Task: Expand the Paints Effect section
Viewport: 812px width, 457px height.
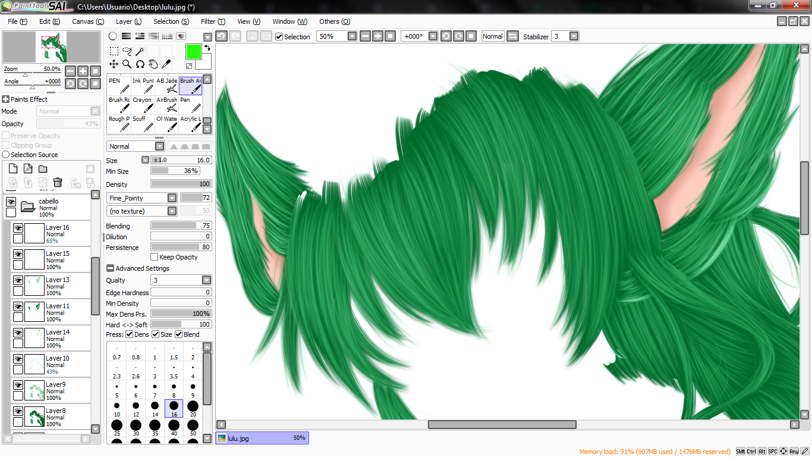Action: pyautogui.click(x=5, y=99)
